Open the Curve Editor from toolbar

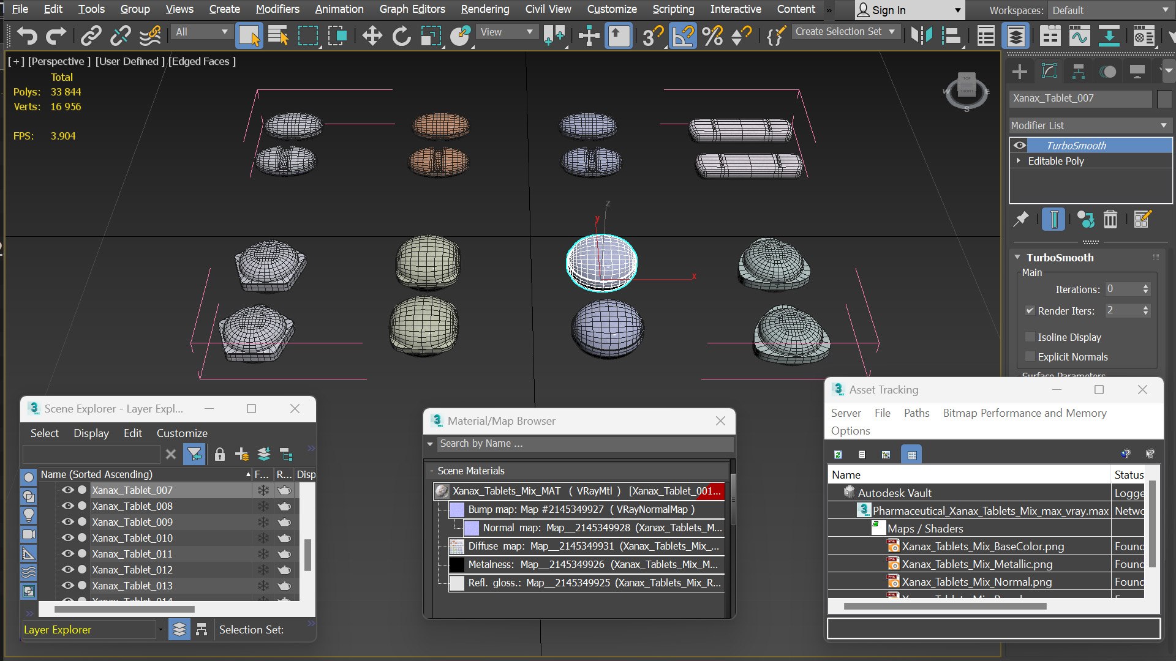click(x=1079, y=35)
